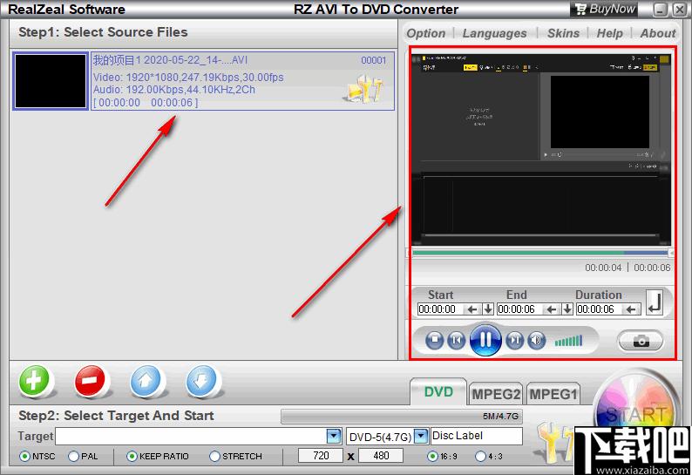This screenshot has height=475, width=692.
Task: Click the Duration time input field
Action: [600, 309]
